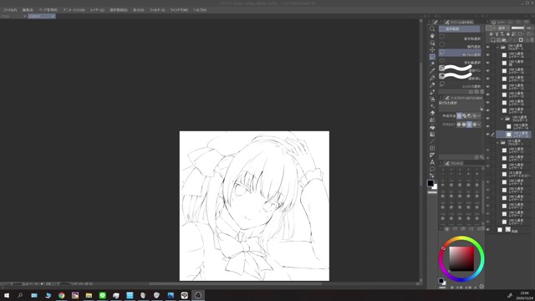Expand the anti-aliasing options arrow
535x301 pixels.
pos(479,125)
